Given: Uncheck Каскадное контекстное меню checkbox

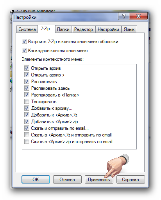Looking at the screenshot, I should coord(24,51).
